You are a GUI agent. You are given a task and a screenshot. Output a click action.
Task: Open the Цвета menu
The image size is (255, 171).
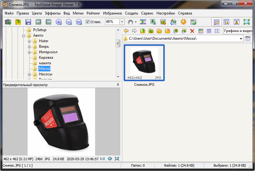coord(37,13)
